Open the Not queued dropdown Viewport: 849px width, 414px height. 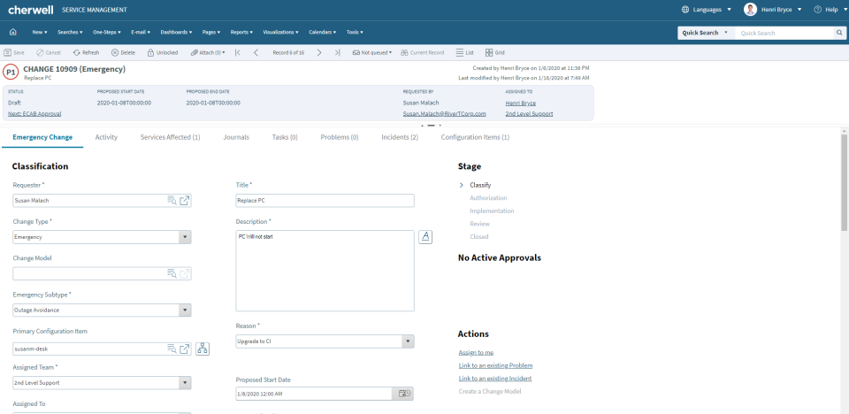372,52
